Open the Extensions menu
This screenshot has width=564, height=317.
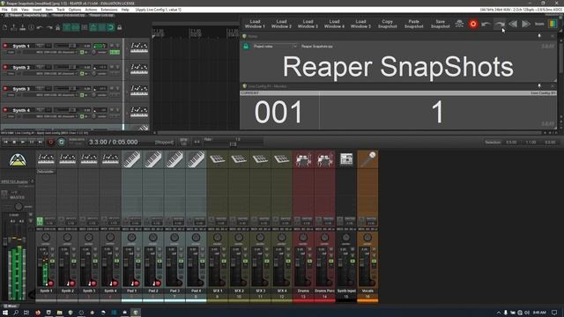(x=109, y=10)
